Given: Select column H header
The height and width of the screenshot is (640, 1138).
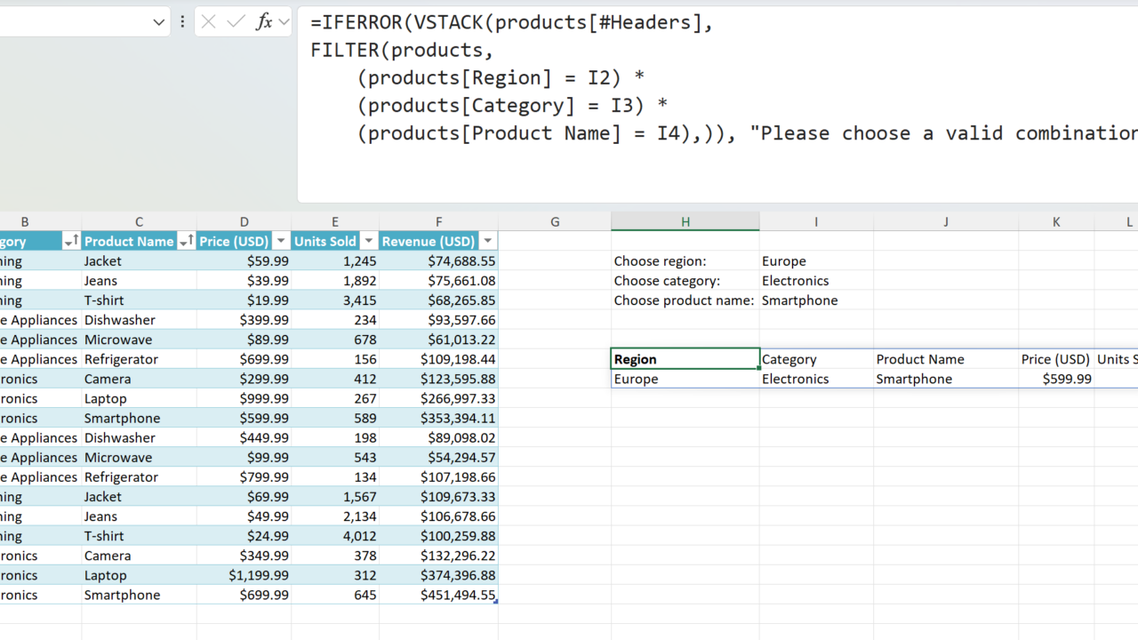Looking at the screenshot, I should [x=685, y=222].
